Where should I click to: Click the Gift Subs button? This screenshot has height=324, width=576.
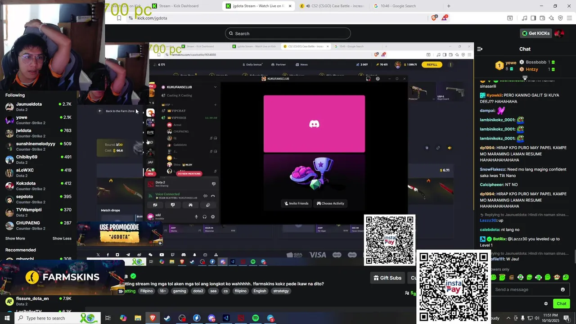(x=387, y=278)
